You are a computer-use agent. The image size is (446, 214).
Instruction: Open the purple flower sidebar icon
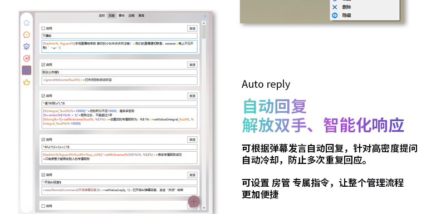pyautogui.click(x=27, y=47)
